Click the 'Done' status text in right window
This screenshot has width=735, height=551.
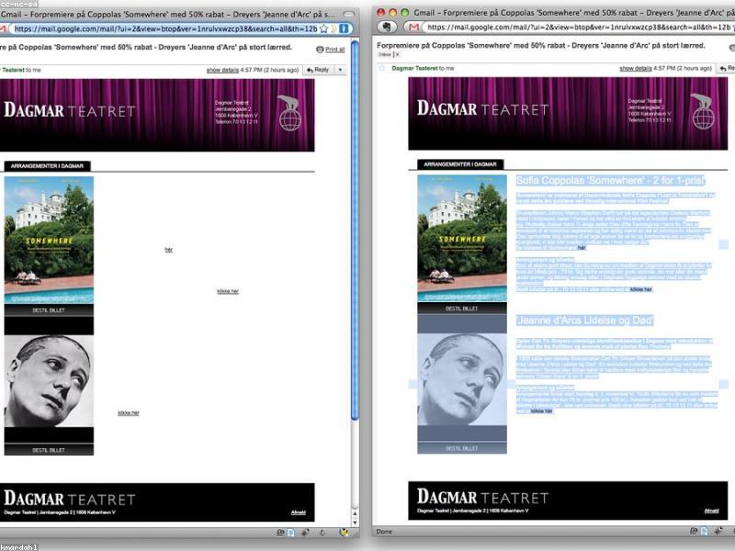384,532
